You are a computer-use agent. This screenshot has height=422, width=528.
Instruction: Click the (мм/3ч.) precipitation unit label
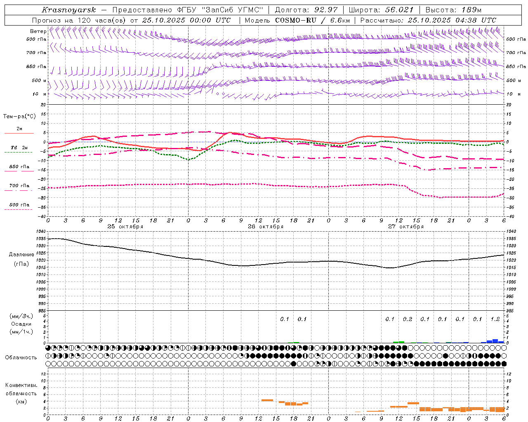pos(21,316)
